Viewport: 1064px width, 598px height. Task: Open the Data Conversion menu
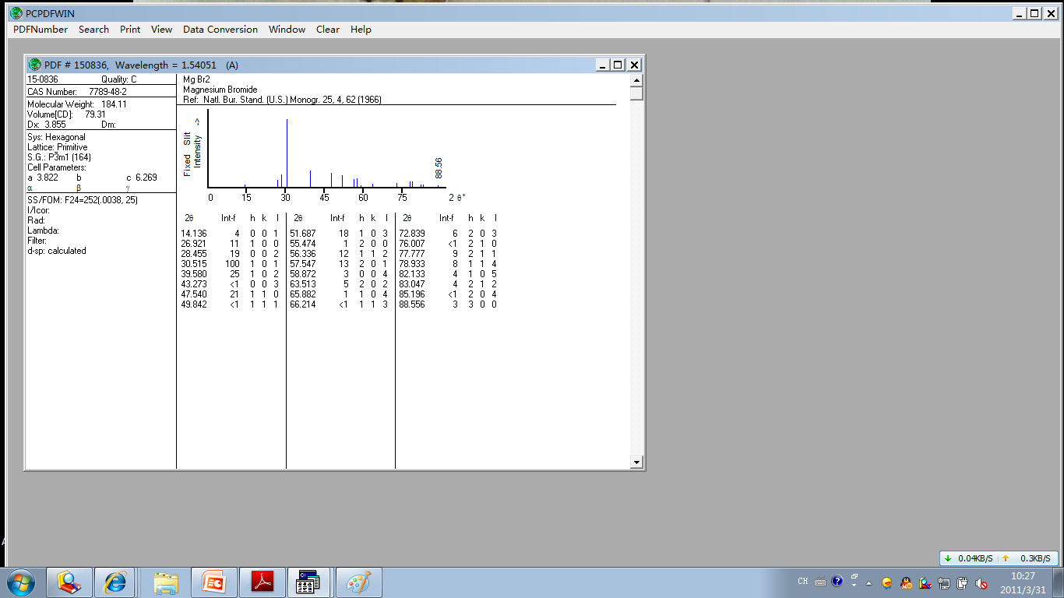tap(220, 30)
